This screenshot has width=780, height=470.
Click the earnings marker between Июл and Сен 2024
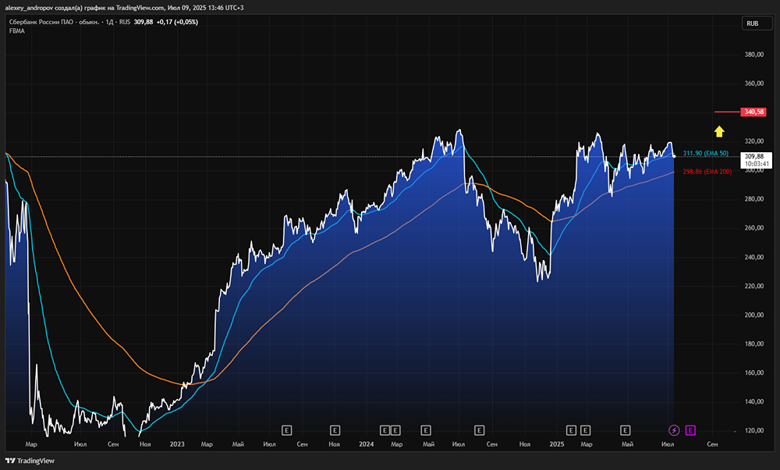(x=479, y=430)
